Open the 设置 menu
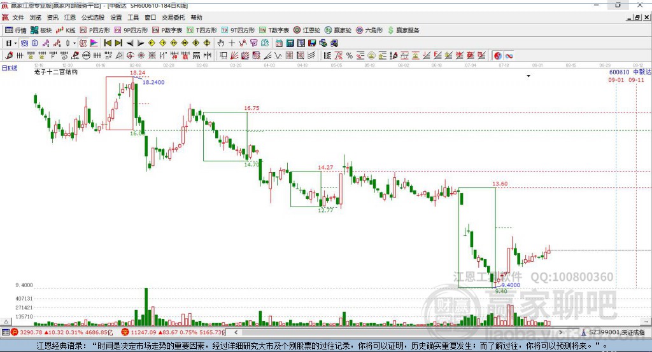This screenshot has width=652, height=352. [x=116, y=17]
